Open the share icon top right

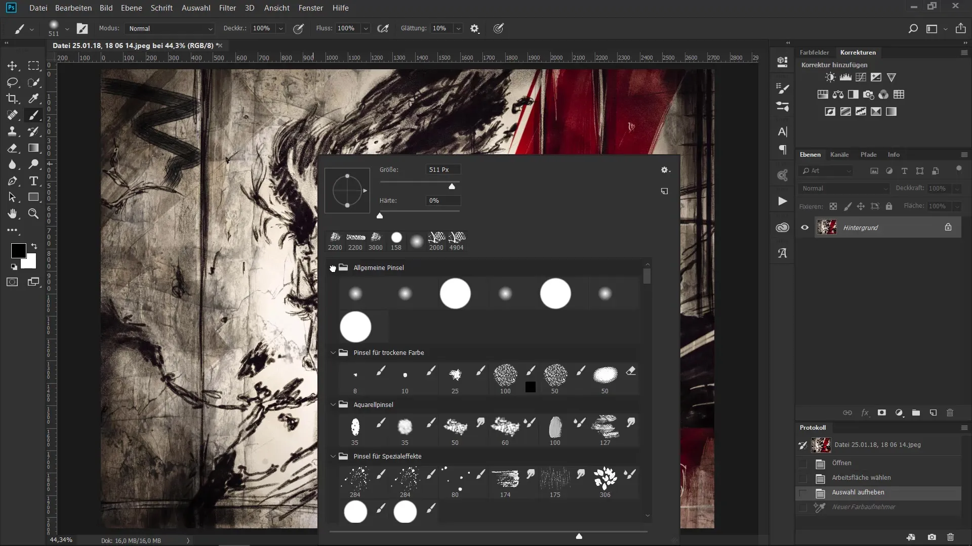(960, 28)
